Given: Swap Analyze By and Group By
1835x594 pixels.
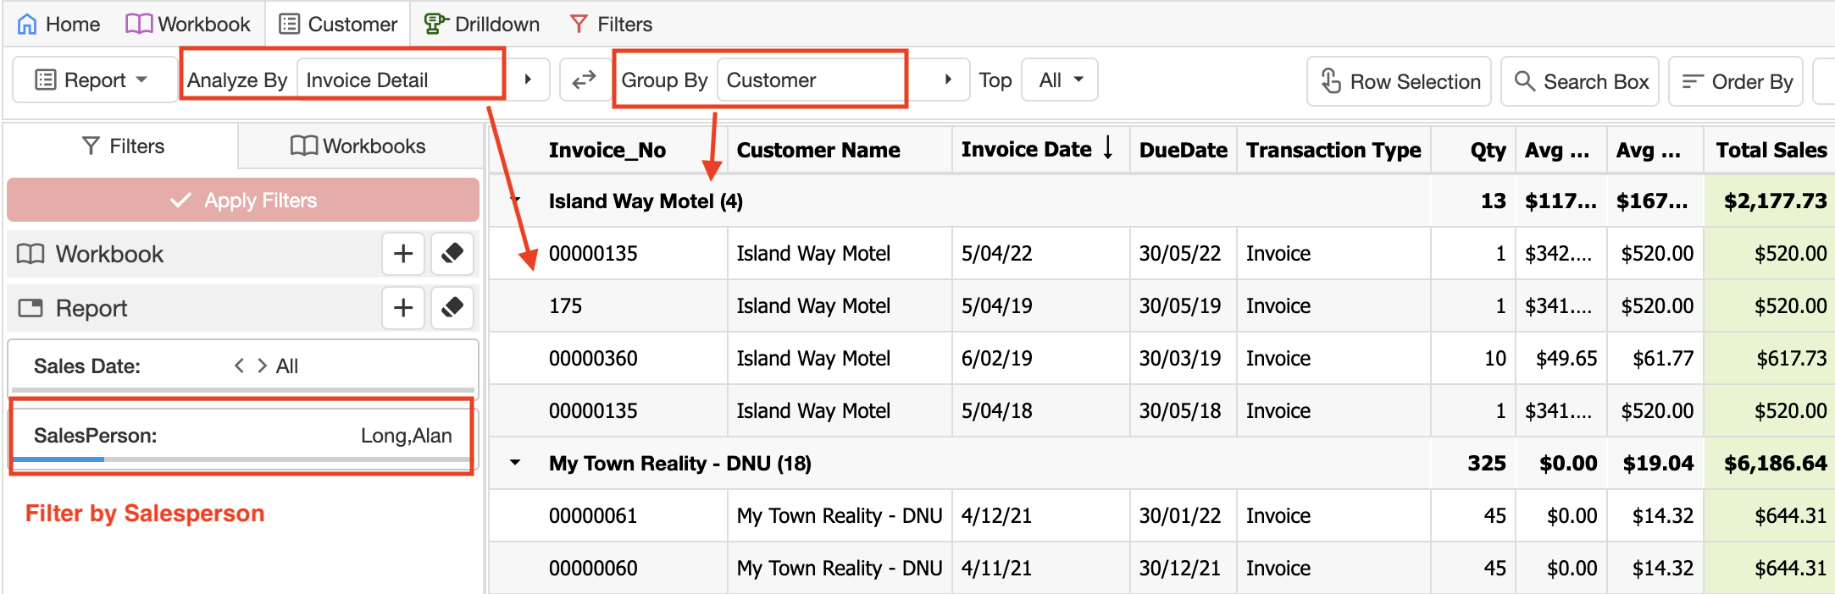Looking at the screenshot, I should (x=584, y=80).
